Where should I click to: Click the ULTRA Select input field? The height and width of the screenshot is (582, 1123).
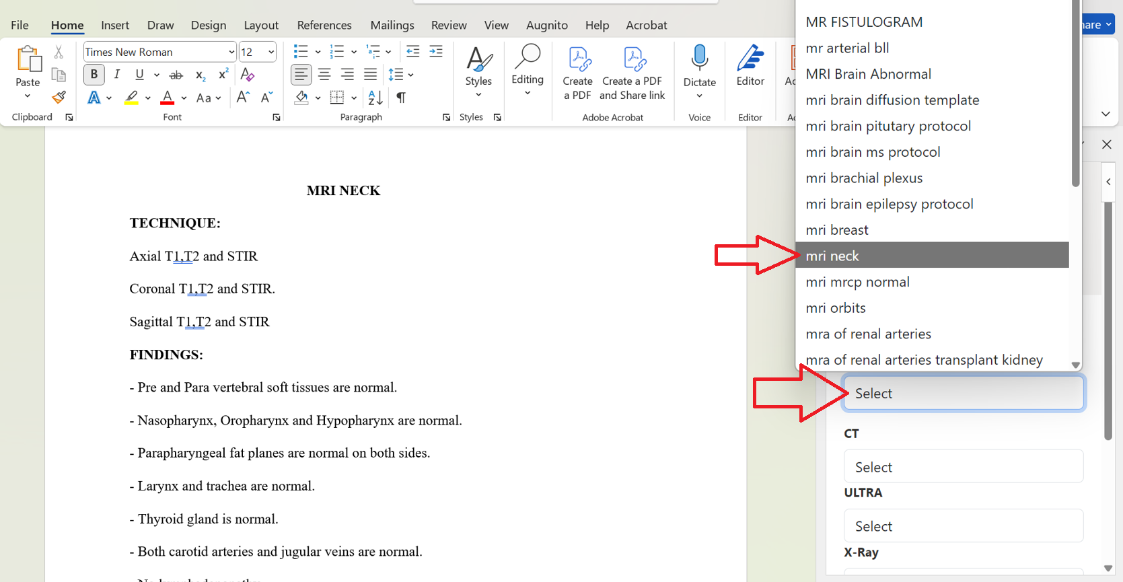[x=963, y=526]
